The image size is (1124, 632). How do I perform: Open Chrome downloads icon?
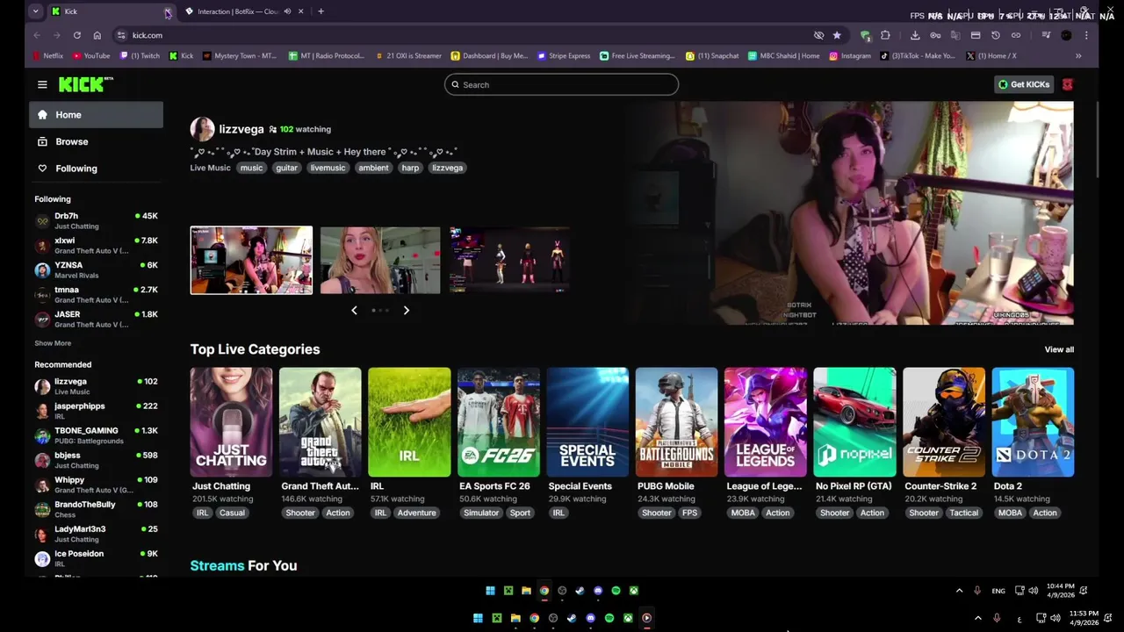(915, 35)
